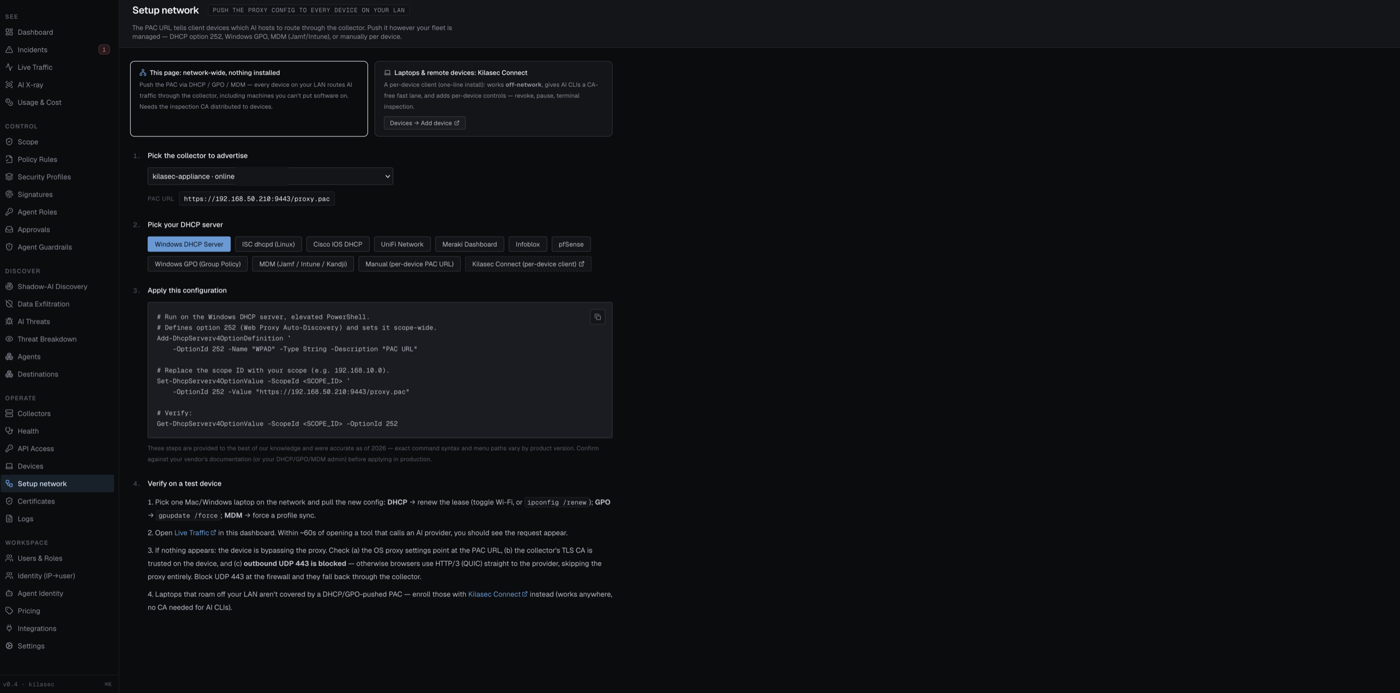The height and width of the screenshot is (693, 1400).
Task: Choose ISC dhcpd (Linux) option
Action: tap(268, 244)
